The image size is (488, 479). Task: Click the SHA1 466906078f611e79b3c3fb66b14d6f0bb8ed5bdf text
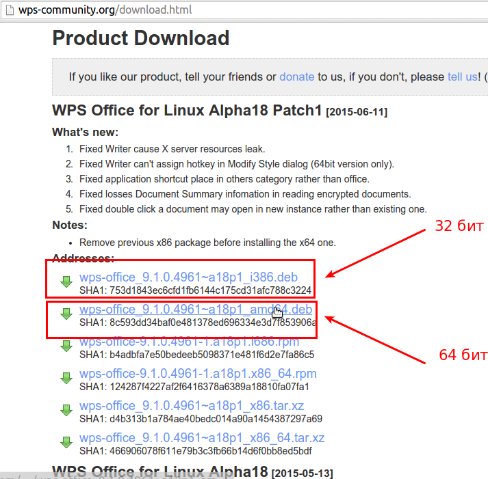tap(196, 451)
